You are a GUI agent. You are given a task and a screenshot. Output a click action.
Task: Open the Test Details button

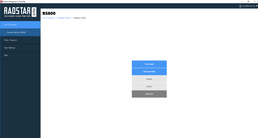(149, 64)
